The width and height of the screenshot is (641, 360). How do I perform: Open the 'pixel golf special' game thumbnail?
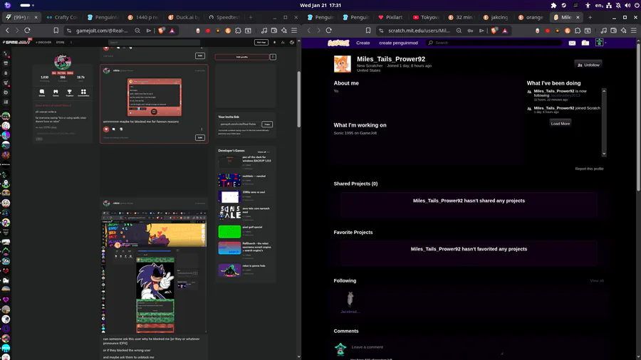229,231
